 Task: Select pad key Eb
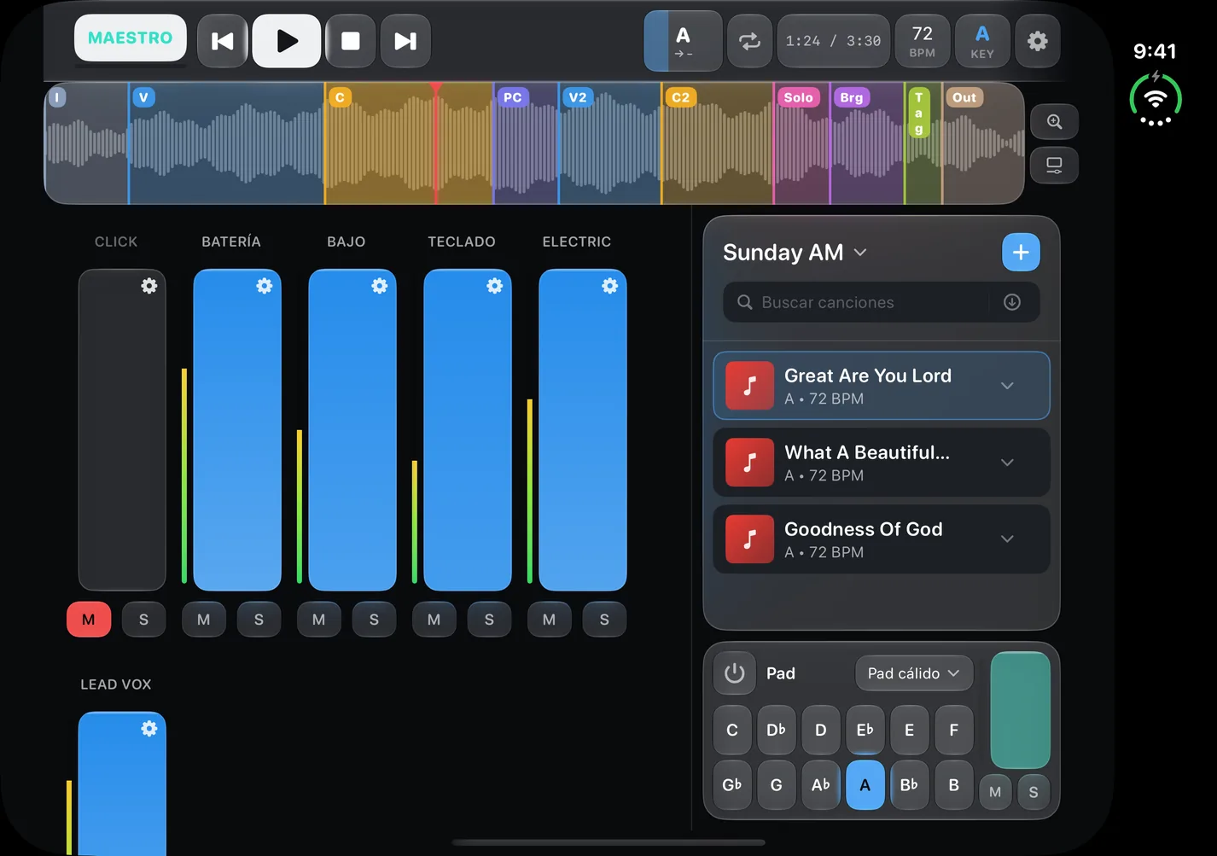(865, 730)
